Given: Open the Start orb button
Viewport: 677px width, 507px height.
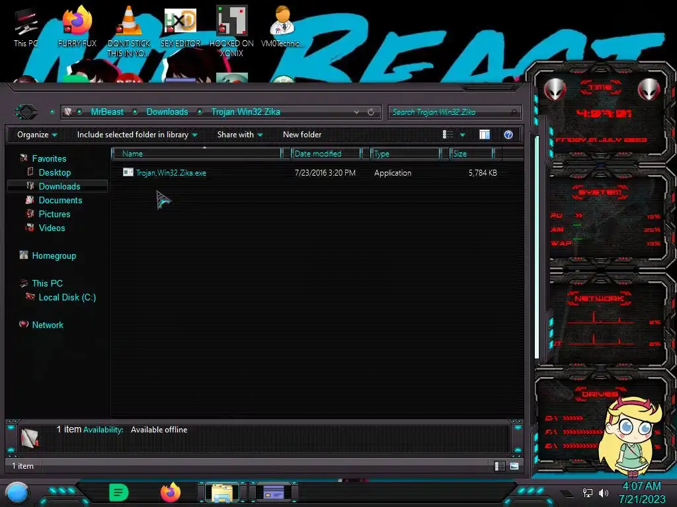Looking at the screenshot, I should pyautogui.click(x=17, y=493).
